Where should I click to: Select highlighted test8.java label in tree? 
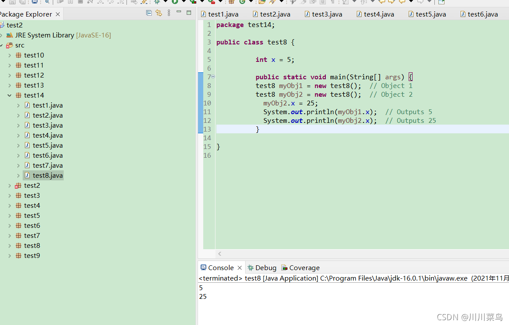coord(48,176)
